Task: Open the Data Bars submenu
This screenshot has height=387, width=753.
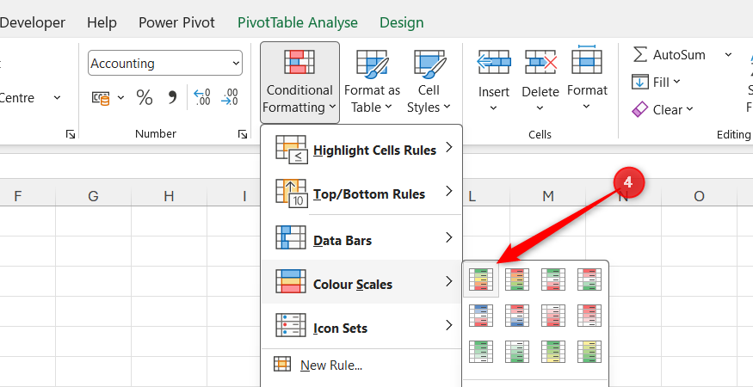Action: (361, 240)
